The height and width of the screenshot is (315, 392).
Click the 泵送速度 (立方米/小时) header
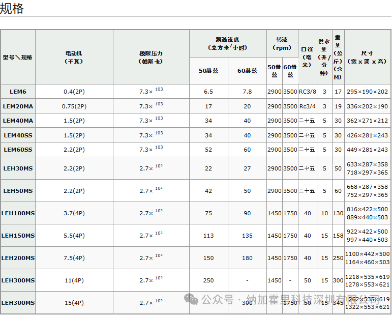(x=227, y=44)
